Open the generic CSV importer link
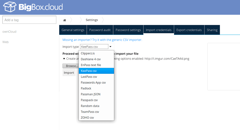Screen dimensions: 240x130 click(x=102, y=40)
